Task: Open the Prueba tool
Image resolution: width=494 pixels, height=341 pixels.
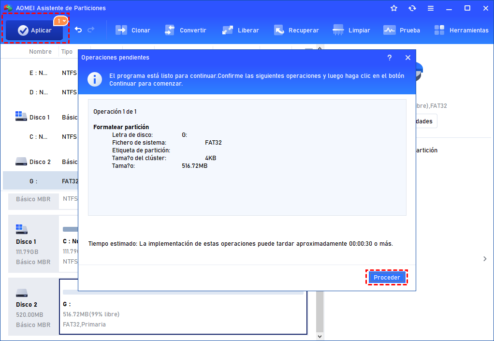Action: tap(402, 30)
